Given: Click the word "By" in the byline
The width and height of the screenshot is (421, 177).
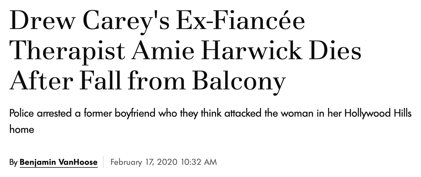Looking at the screenshot, I should tap(13, 162).
